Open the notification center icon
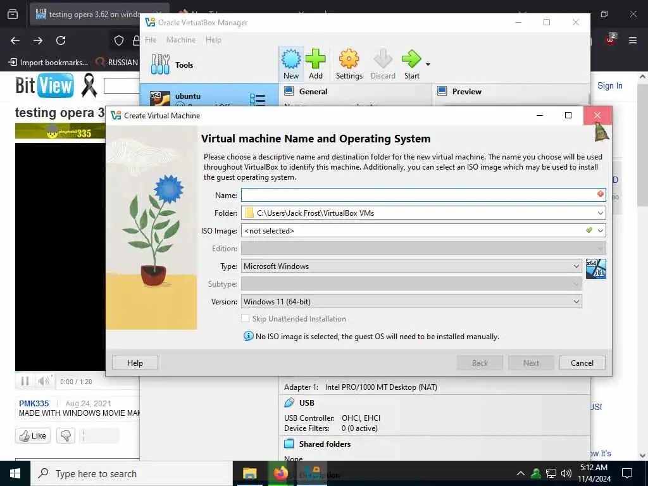Image resolution: width=648 pixels, height=486 pixels. click(x=627, y=473)
